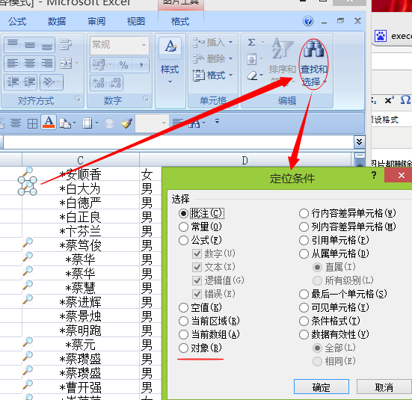This screenshot has height=400, width=412.
Task: Open the 数据 ribbon tab
Action: tap(57, 21)
